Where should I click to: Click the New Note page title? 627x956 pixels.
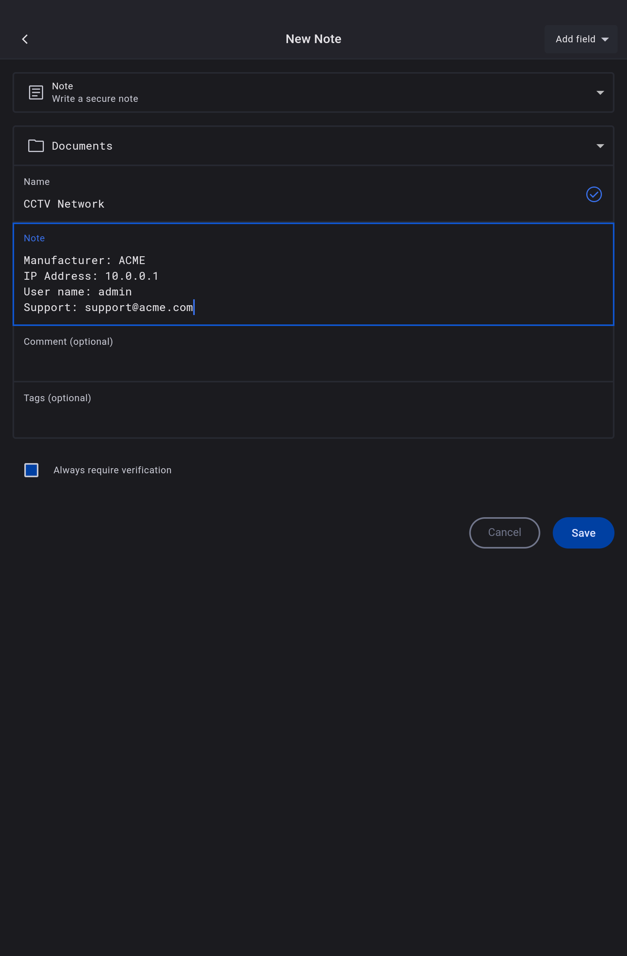pyautogui.click(x=313, y=39)
